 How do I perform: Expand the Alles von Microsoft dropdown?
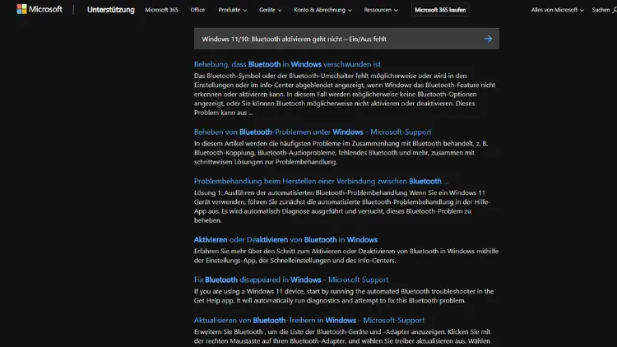(557, 10)
